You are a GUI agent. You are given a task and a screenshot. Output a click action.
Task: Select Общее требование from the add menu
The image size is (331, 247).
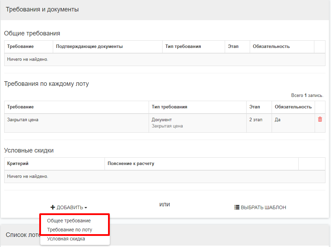(69, 221)
